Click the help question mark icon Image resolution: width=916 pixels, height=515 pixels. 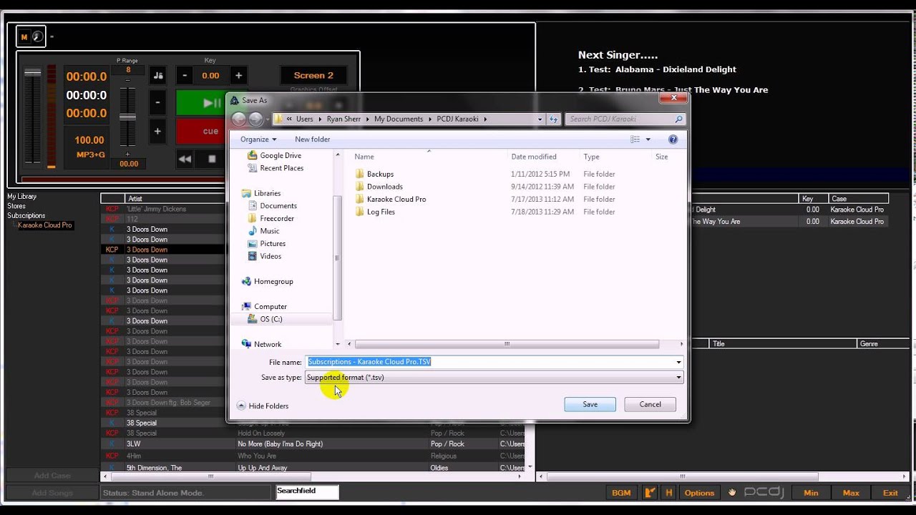pyautogui.click(x=673, y=139)
